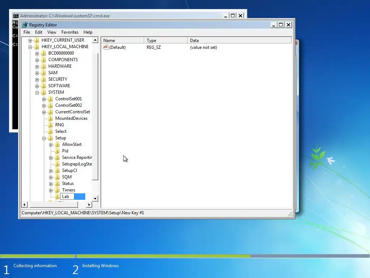Click the SetupapiLogStatus folder icon

coord(57,164)
